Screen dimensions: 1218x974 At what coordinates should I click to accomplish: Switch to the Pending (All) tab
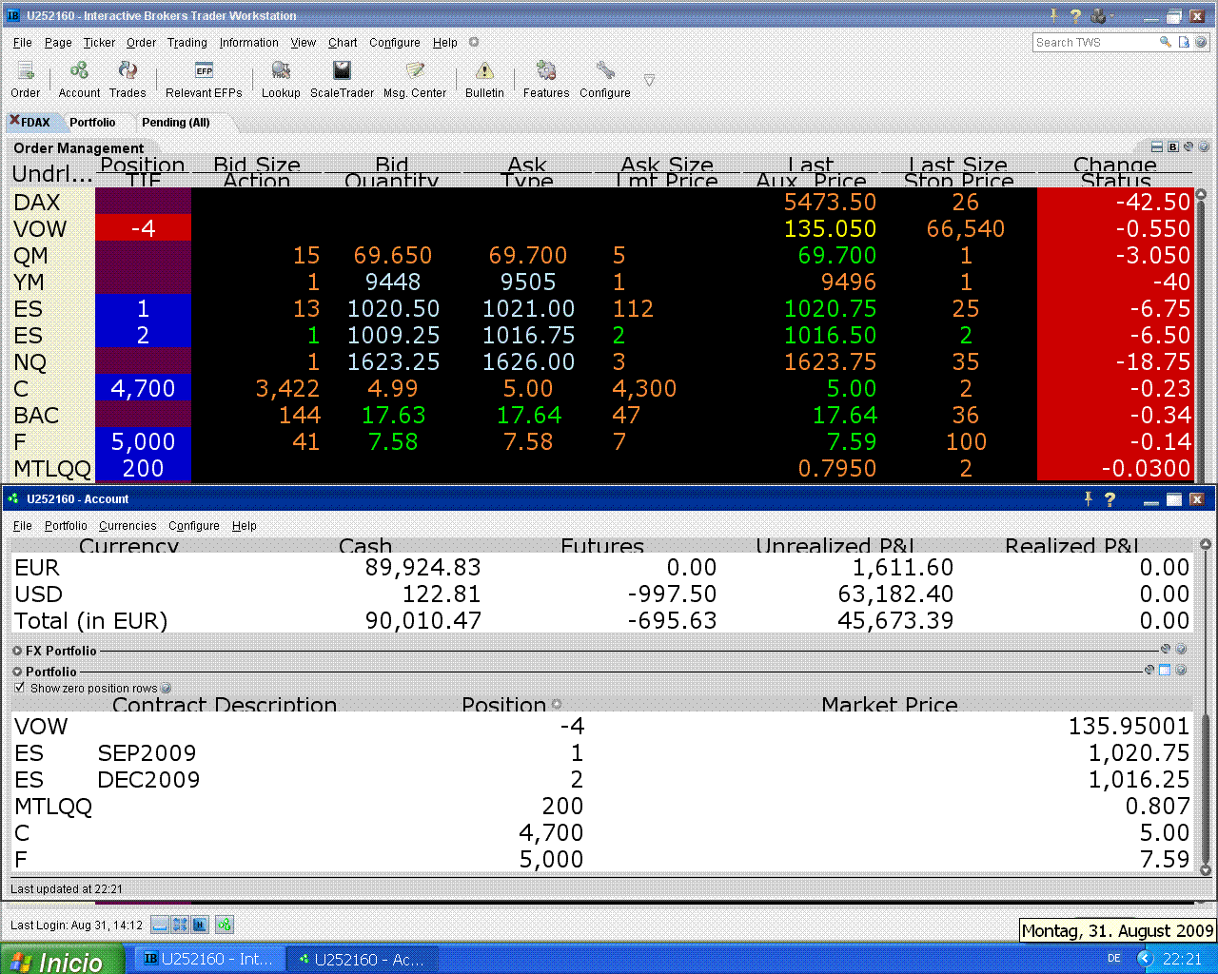[175, 123]
